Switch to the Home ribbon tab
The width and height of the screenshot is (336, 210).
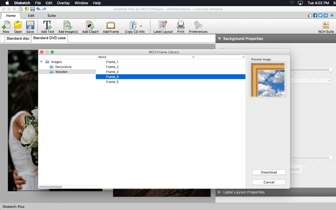(x=11, y=16)
